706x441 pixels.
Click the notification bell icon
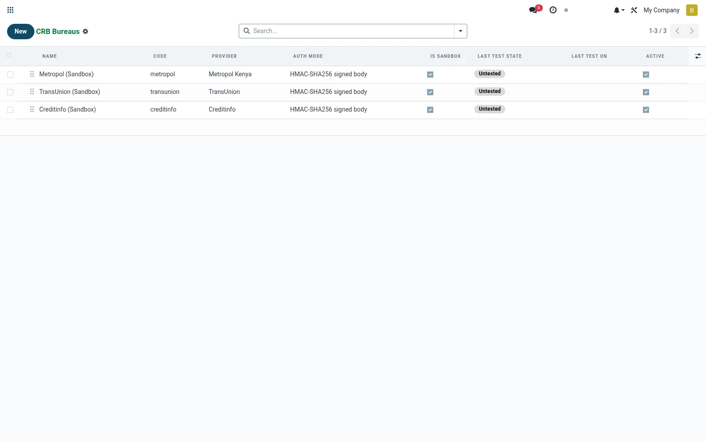(619, 10)
